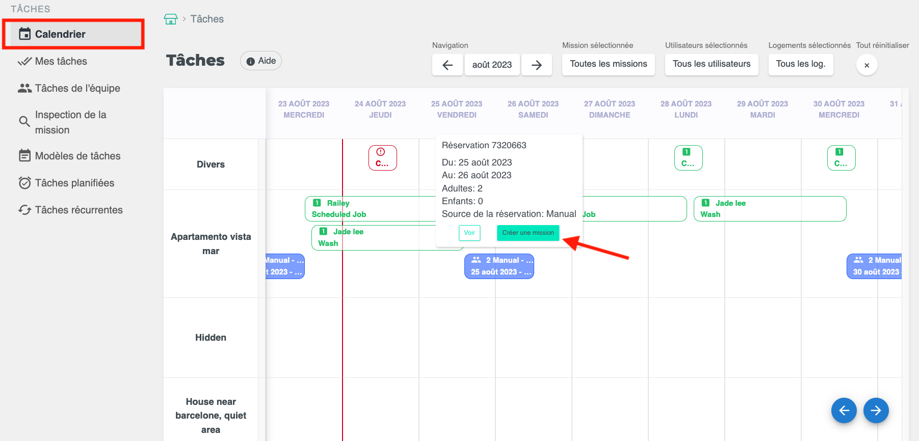Click the Voir button in reservation popup

point(469,233)
